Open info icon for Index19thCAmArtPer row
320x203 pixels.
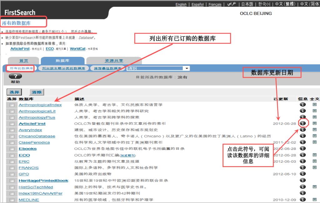pos(302,193)
